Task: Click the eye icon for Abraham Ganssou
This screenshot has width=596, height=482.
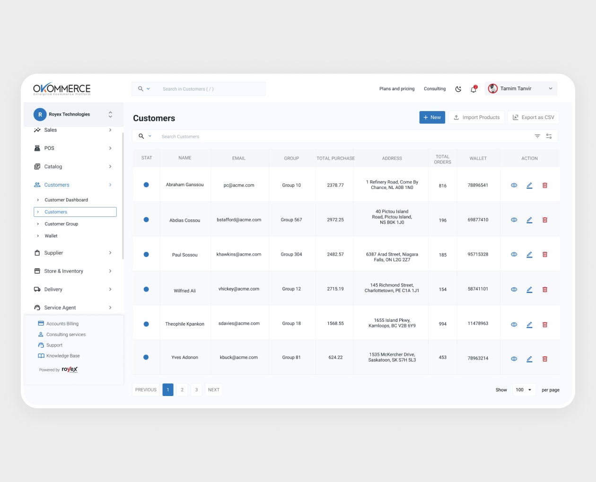Action: (514, 185)
